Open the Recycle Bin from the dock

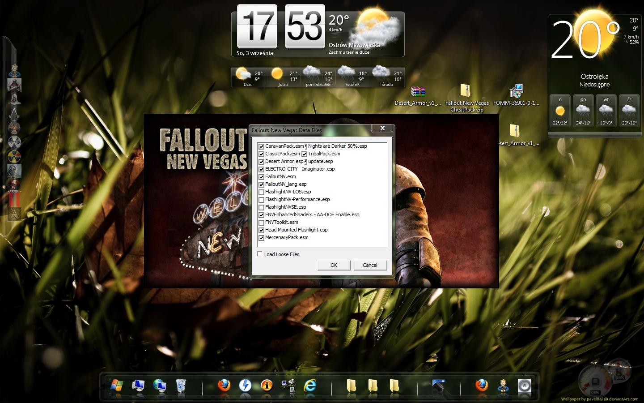click(181, 385)
